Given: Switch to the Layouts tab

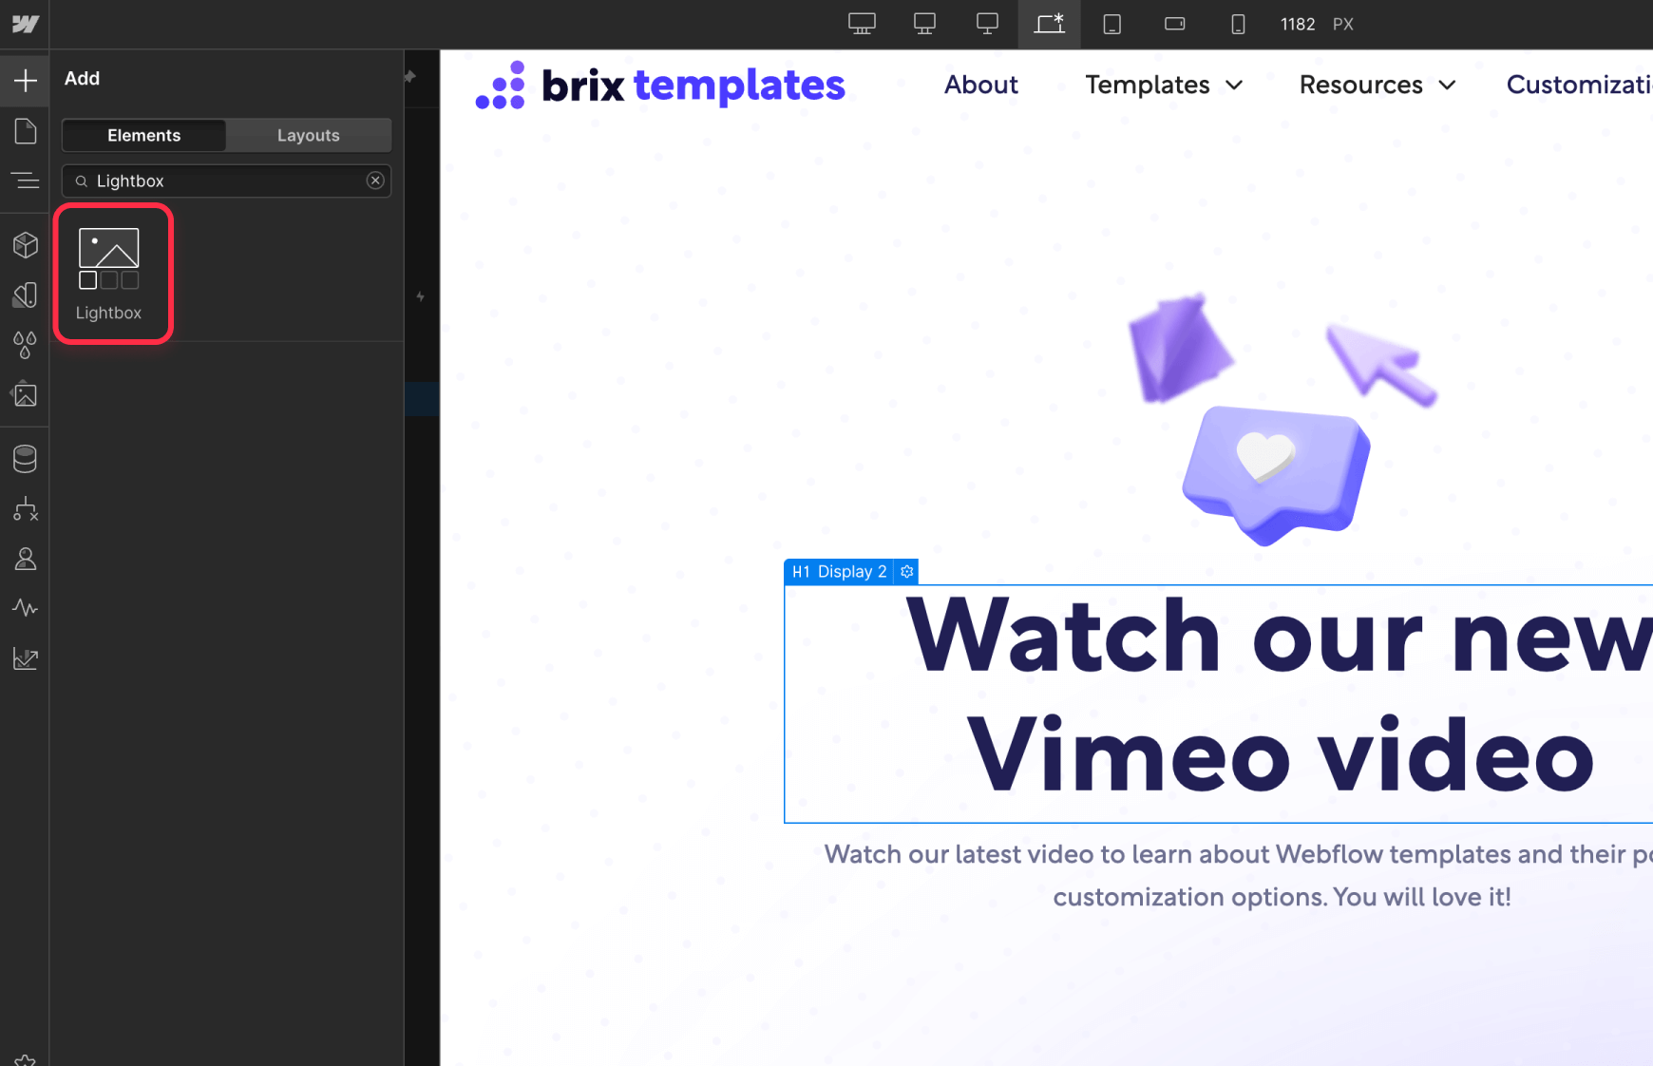Looking at the screenshot, I should 309,135.
